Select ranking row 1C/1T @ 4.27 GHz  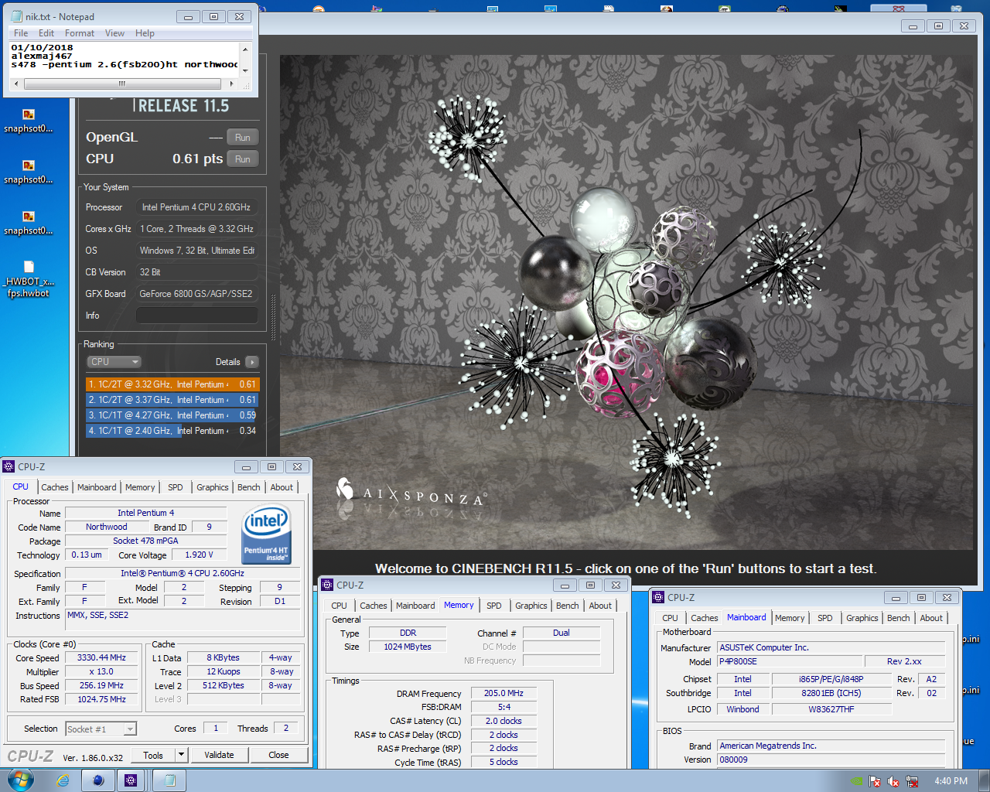(172, 415)
